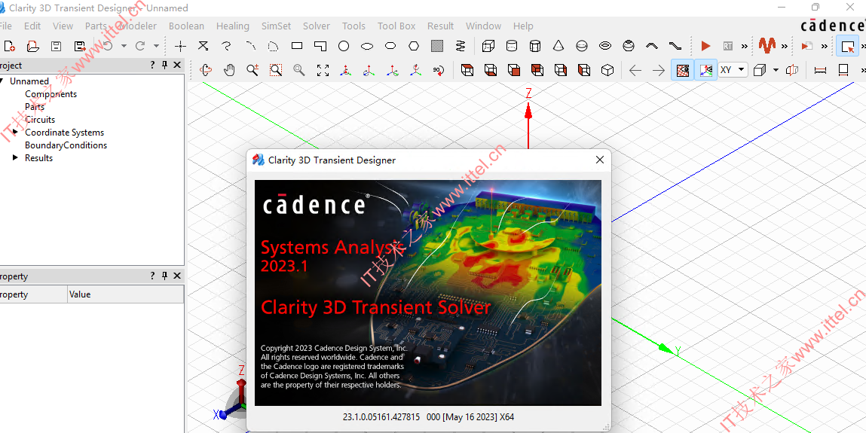
Task: Select BoundaryConditions in the project tree
Action: point(66,145)
